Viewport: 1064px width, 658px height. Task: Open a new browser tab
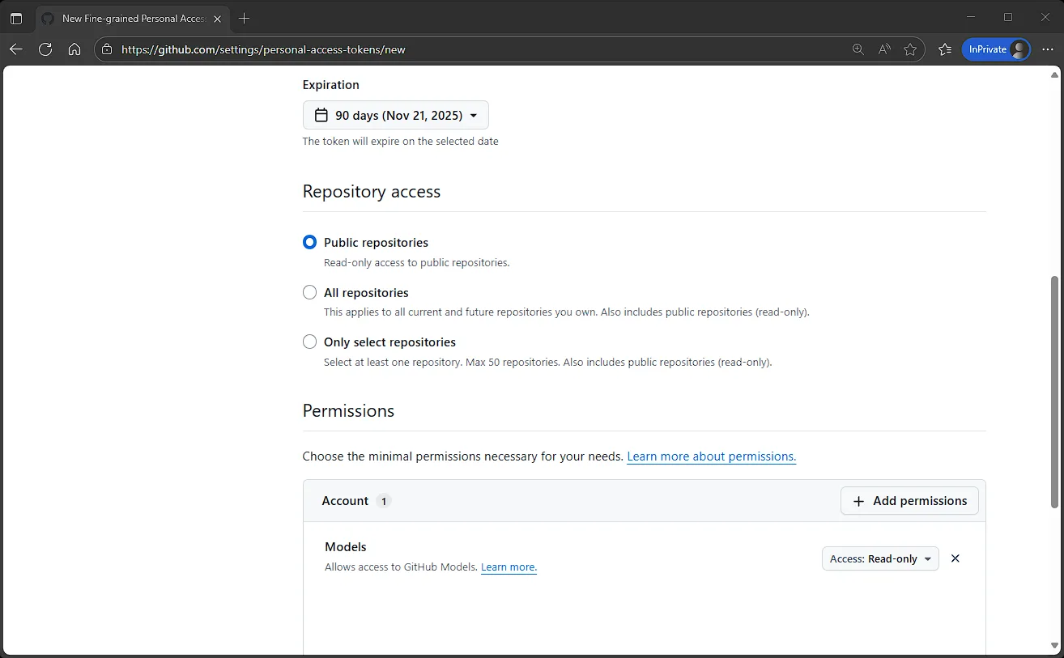coord(245,18)
